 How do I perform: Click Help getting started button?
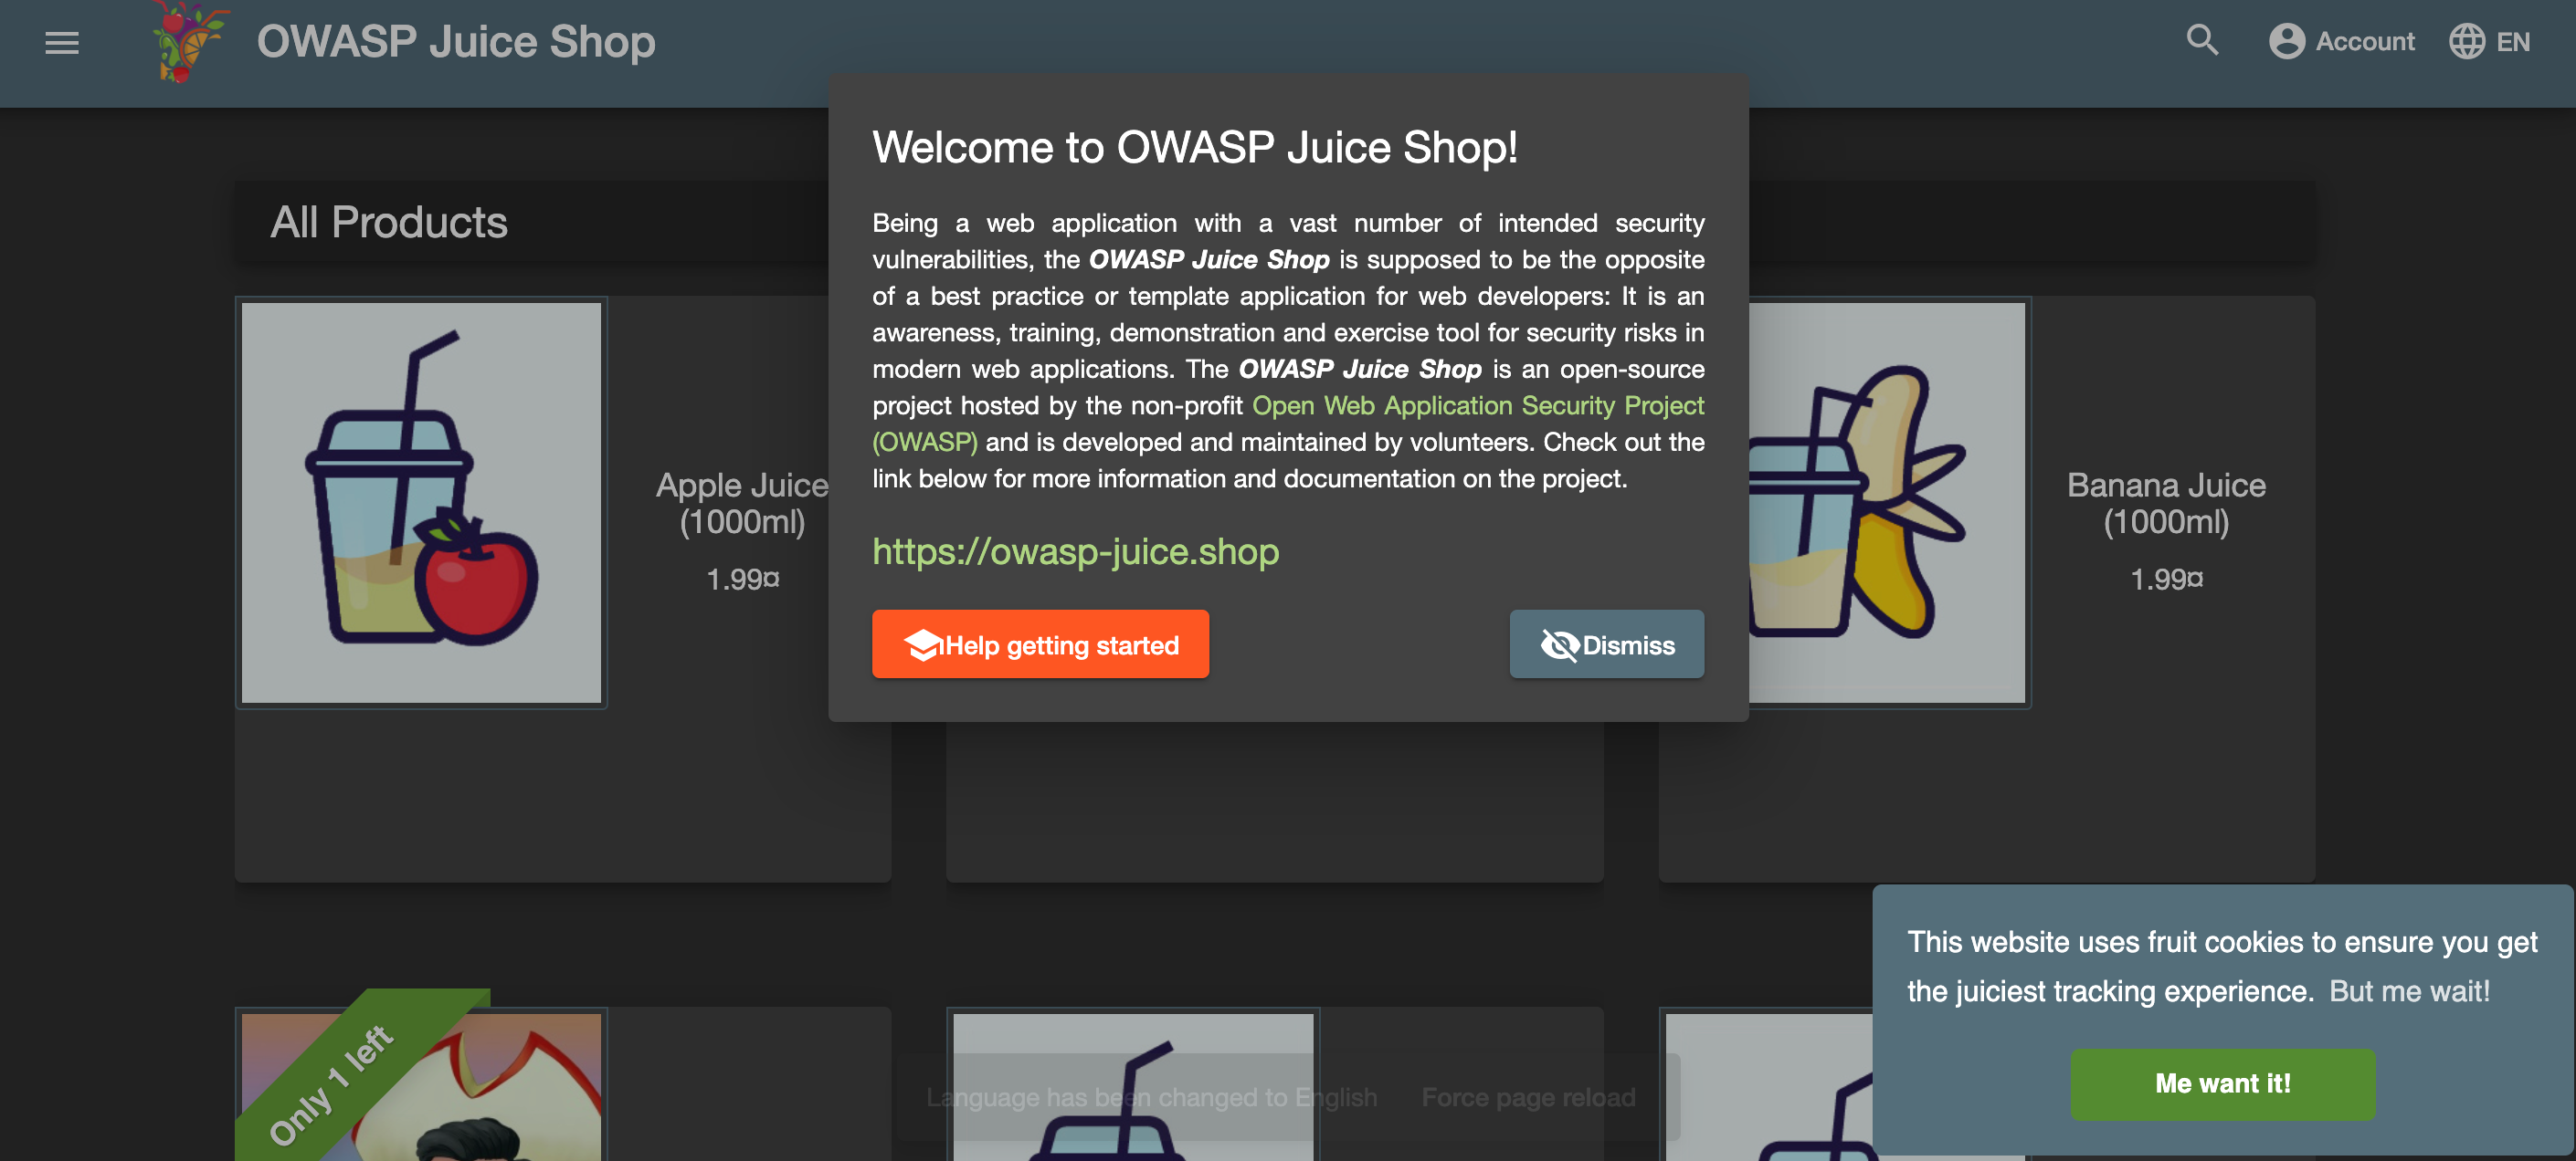pos(1040,644)
